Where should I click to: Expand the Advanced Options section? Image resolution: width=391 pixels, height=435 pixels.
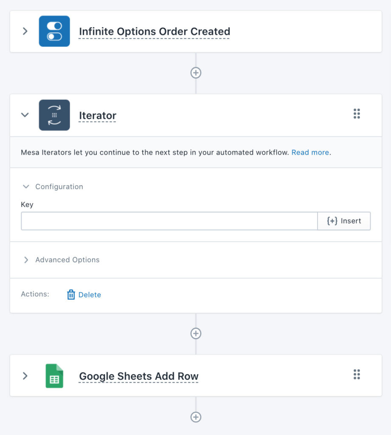[26, 260]
